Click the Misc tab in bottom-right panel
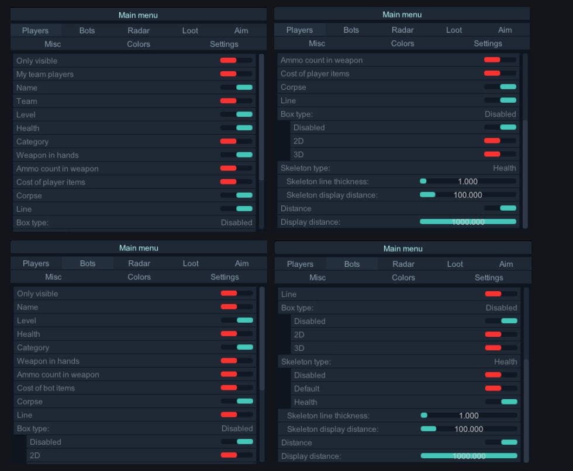 tap(317, 278)
